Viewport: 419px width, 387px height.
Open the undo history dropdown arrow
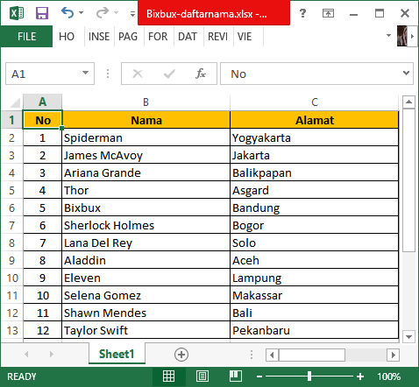[82, 13]
